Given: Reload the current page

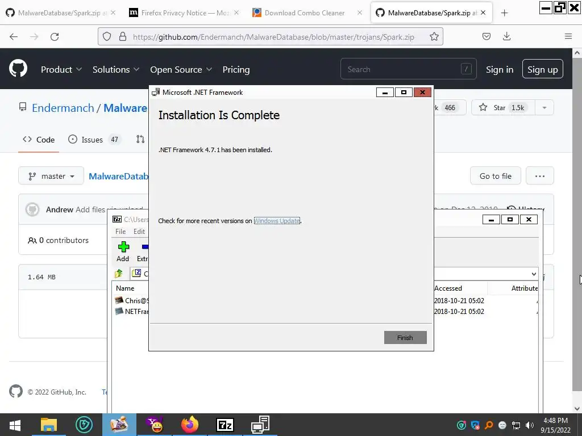Looking at the screenshot, I should tap(55, 37).
